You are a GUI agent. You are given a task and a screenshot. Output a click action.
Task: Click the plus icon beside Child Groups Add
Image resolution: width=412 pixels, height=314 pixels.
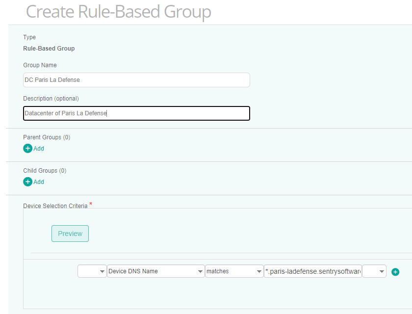28,182
